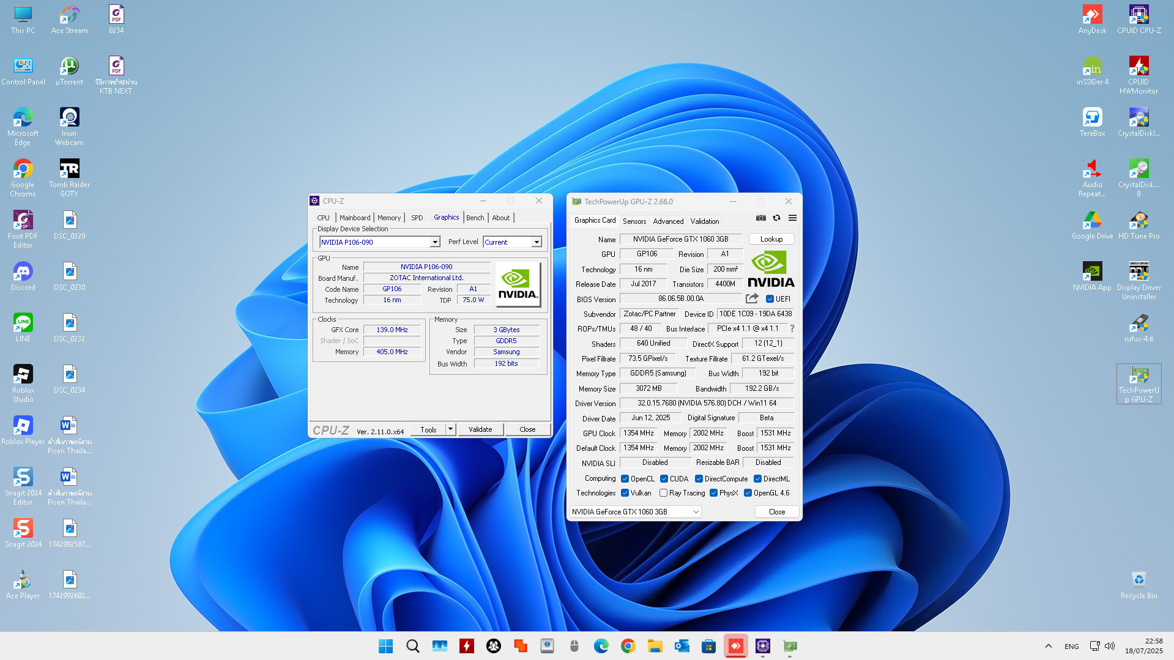This screenshot has height=660, width=1174.
Task: Toggle the UEFI checkbox
Action: pyautogui.click(x=770, y=299)
